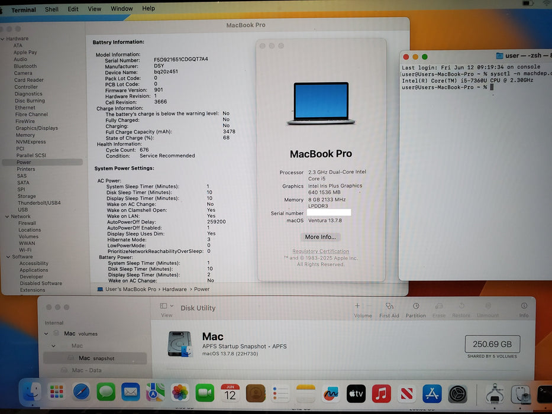Image resolution: width=552 pixels, height=414 pixels.
Task: Open System Settings gear in Dock
Action: (x=457, y=394)
